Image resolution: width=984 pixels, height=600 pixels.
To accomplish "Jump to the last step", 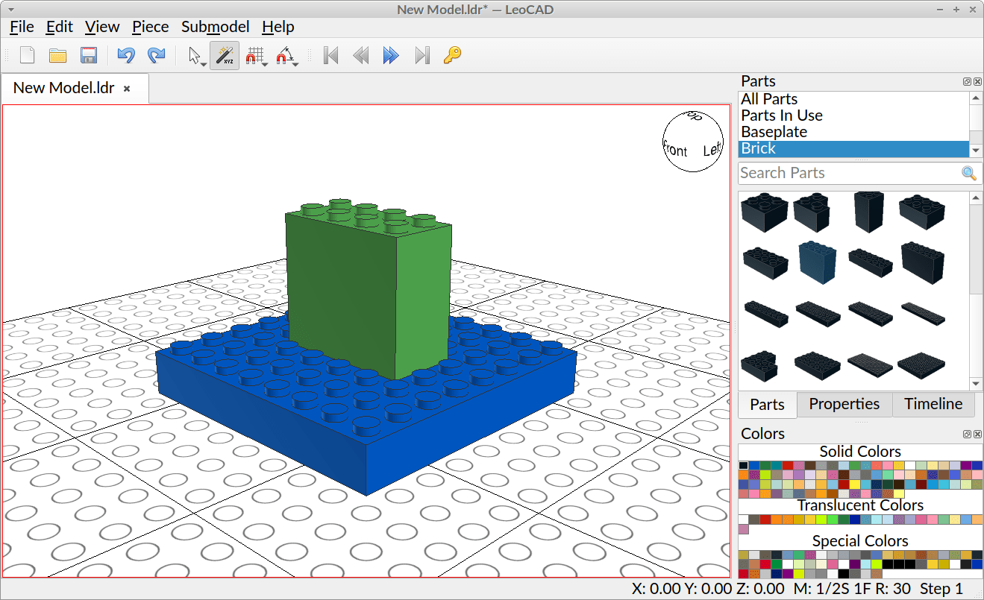I will pos(422,54).
